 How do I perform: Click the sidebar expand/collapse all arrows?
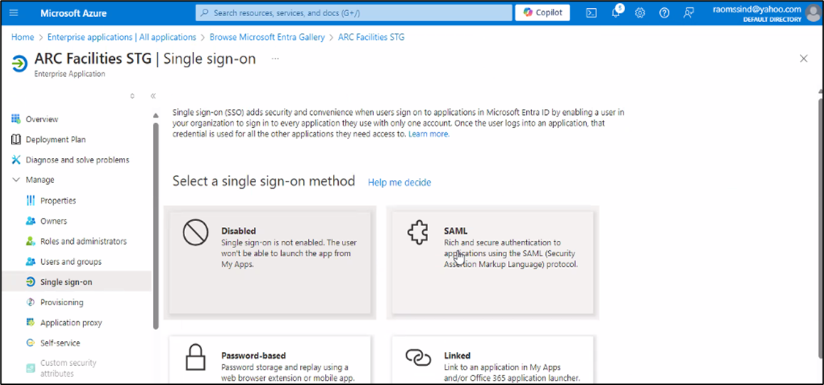[x=132, y=97]
